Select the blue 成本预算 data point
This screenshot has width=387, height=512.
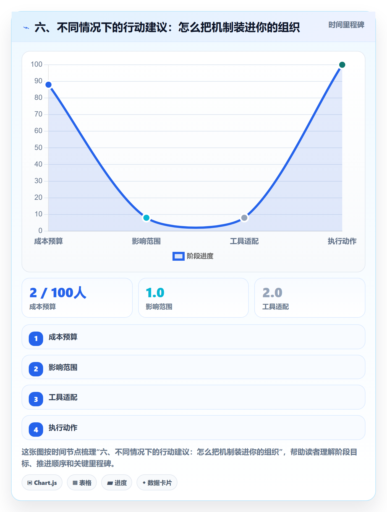click(x=48, y=85)
